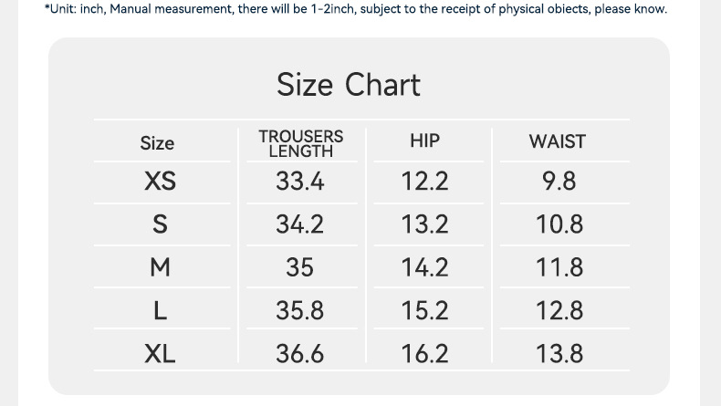
Task: Select the L size row label
Action: pos(160,310)
